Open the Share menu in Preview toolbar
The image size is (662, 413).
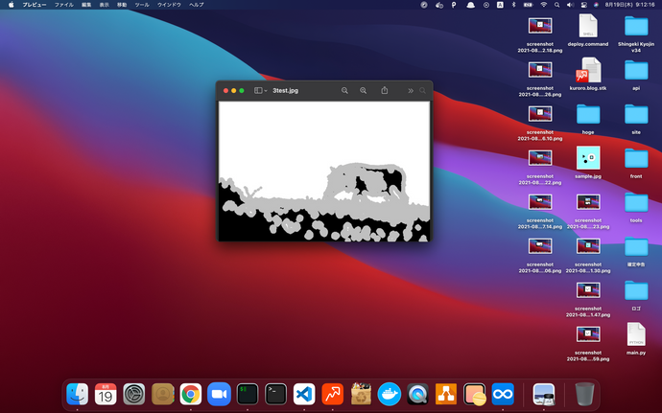[384, 90]
